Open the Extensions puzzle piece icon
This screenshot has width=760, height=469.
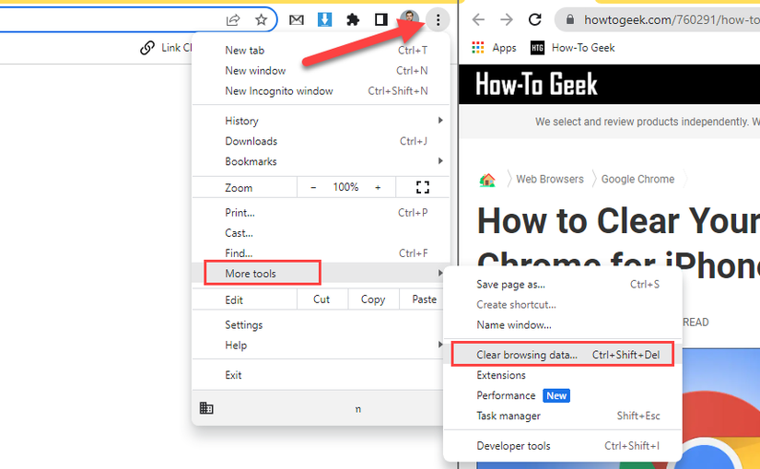(x=353, y=20)
